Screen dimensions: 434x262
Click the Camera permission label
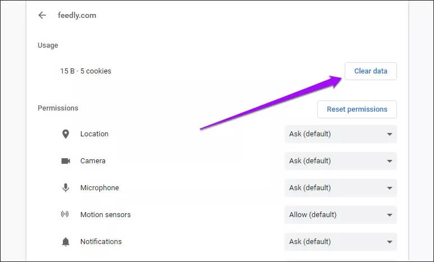(93, 161)
